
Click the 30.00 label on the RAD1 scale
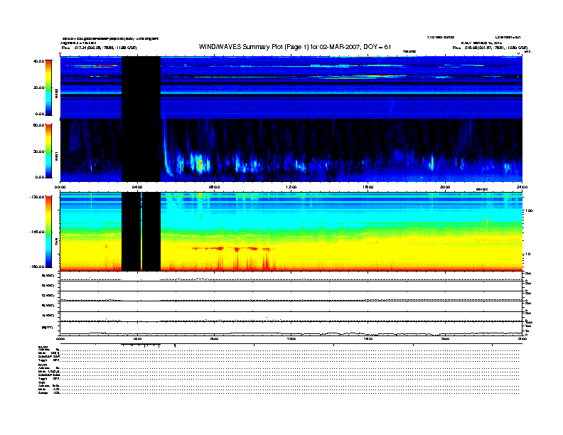coord(38,151)
